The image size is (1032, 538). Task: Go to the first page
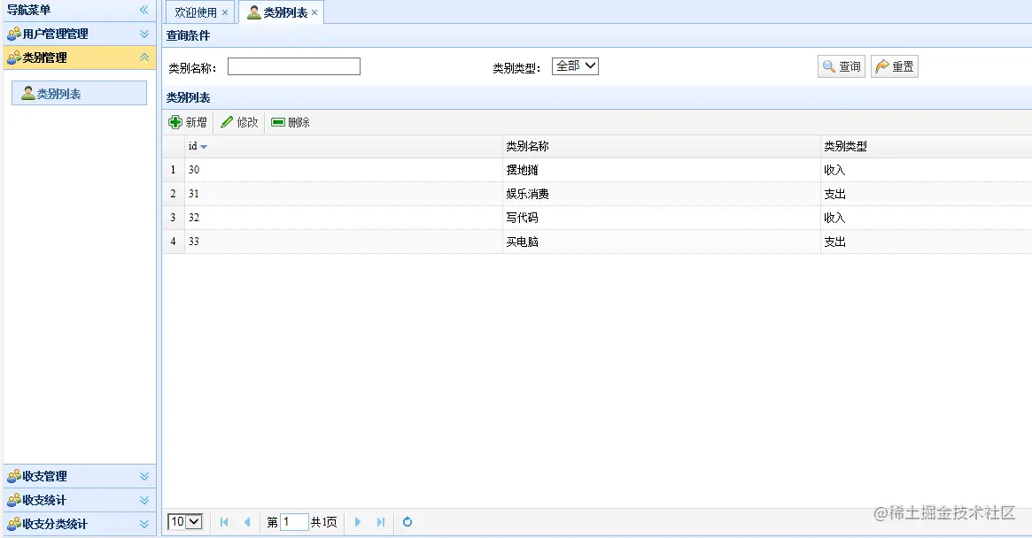point(224,522)
